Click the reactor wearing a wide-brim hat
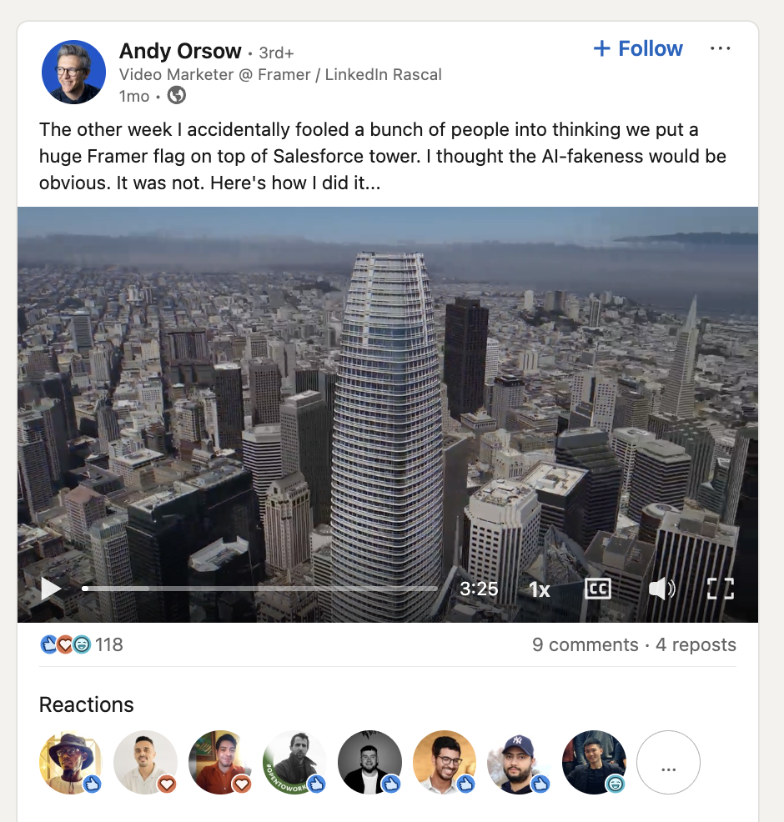784x822 pixels. pyautogui.click(x=70, y=763)
